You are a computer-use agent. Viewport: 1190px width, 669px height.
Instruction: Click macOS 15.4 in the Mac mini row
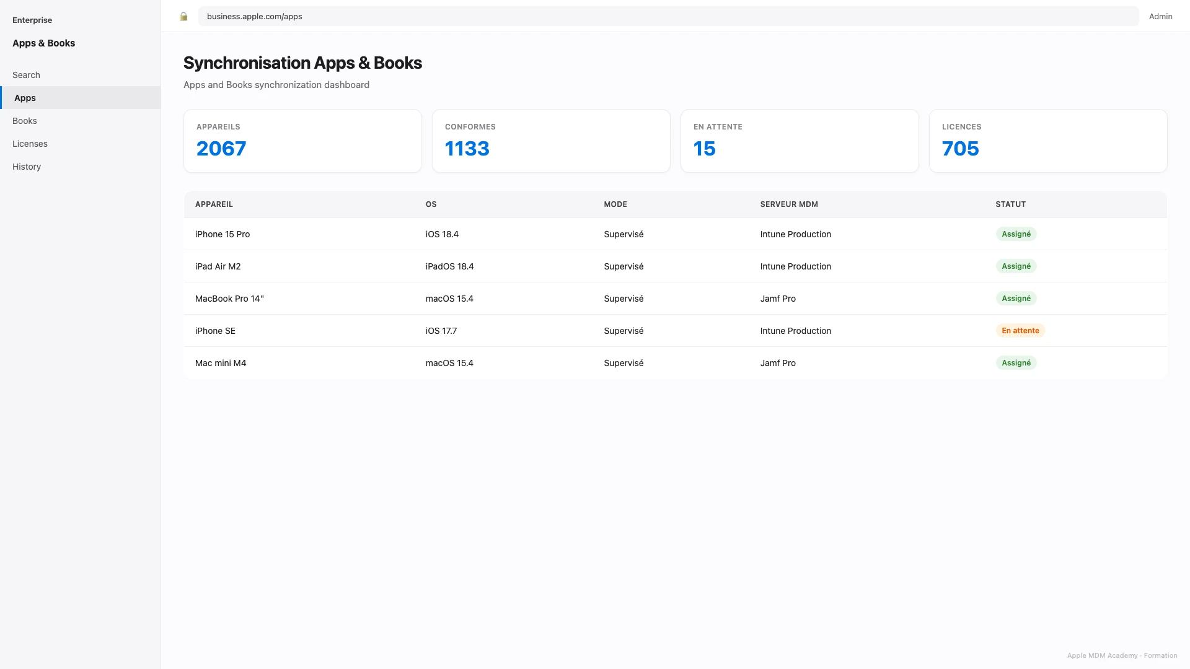[449, 363]
